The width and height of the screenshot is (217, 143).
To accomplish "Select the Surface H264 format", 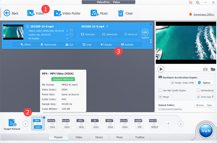I will pyautogui.click(x=124, y=124).
